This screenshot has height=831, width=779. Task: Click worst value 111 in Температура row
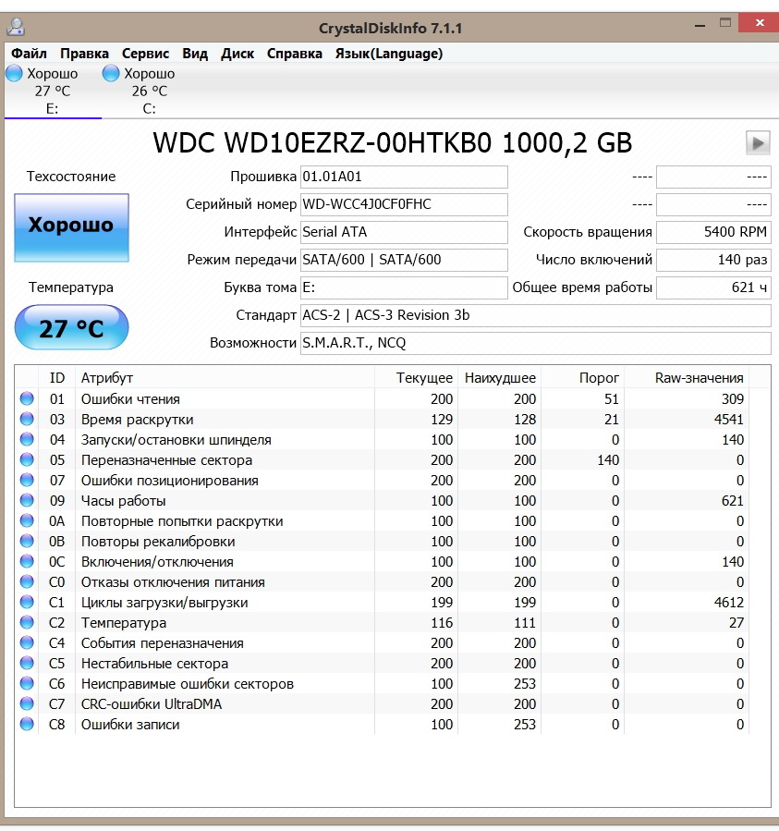pyautogui.click(x=525, y=623)
